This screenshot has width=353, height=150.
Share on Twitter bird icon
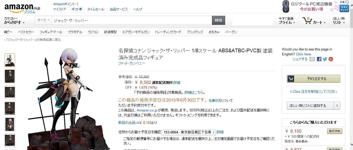click(x=325, y=59)
